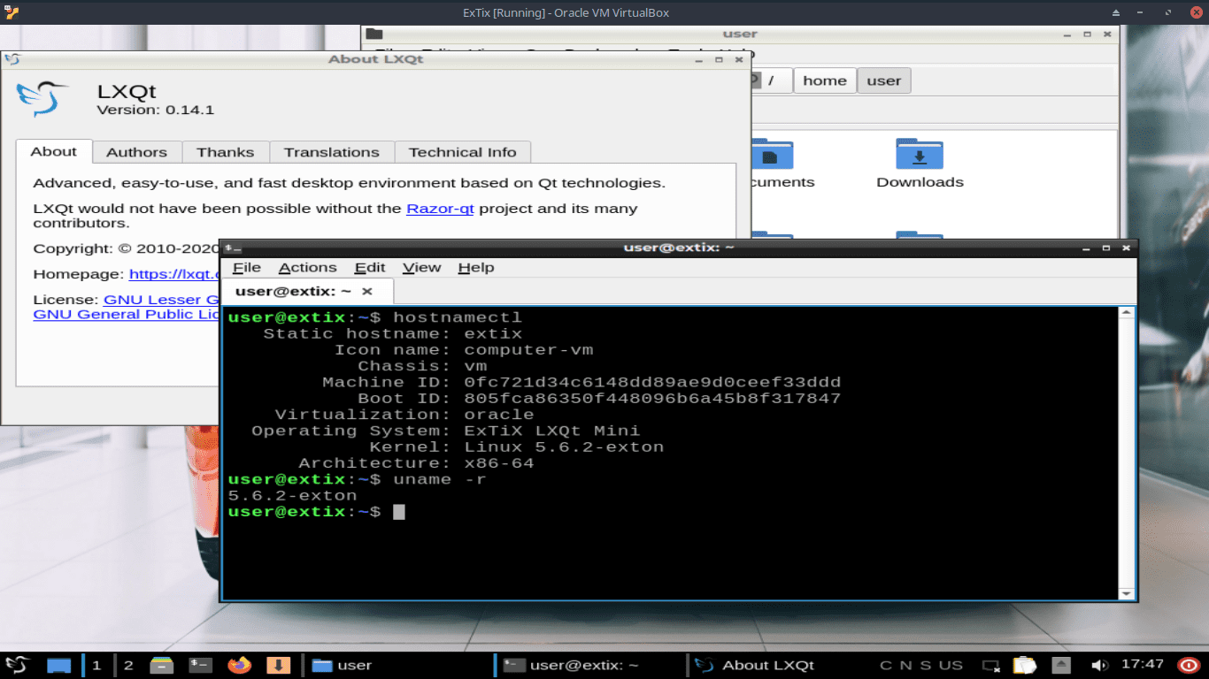Close the About LXQt dialog window

(740, 59)
